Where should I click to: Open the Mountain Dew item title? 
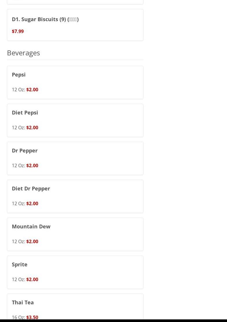(x=31, y=226)
